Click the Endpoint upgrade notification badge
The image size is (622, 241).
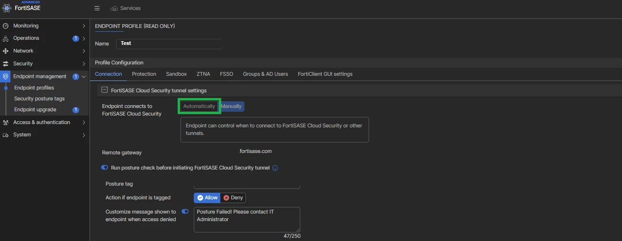(76, 110)
